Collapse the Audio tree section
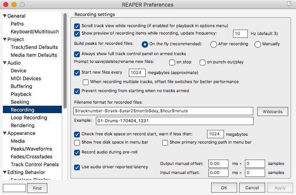This screenshot has height=195, width=296. [x=5, y=63]
